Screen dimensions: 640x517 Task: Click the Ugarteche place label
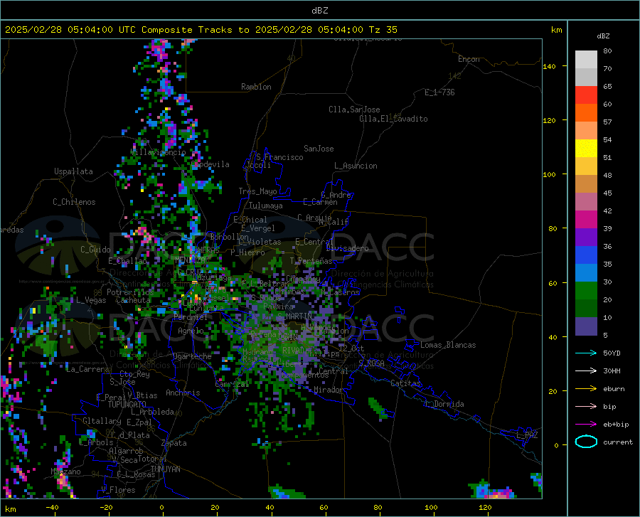coord(192,356)
